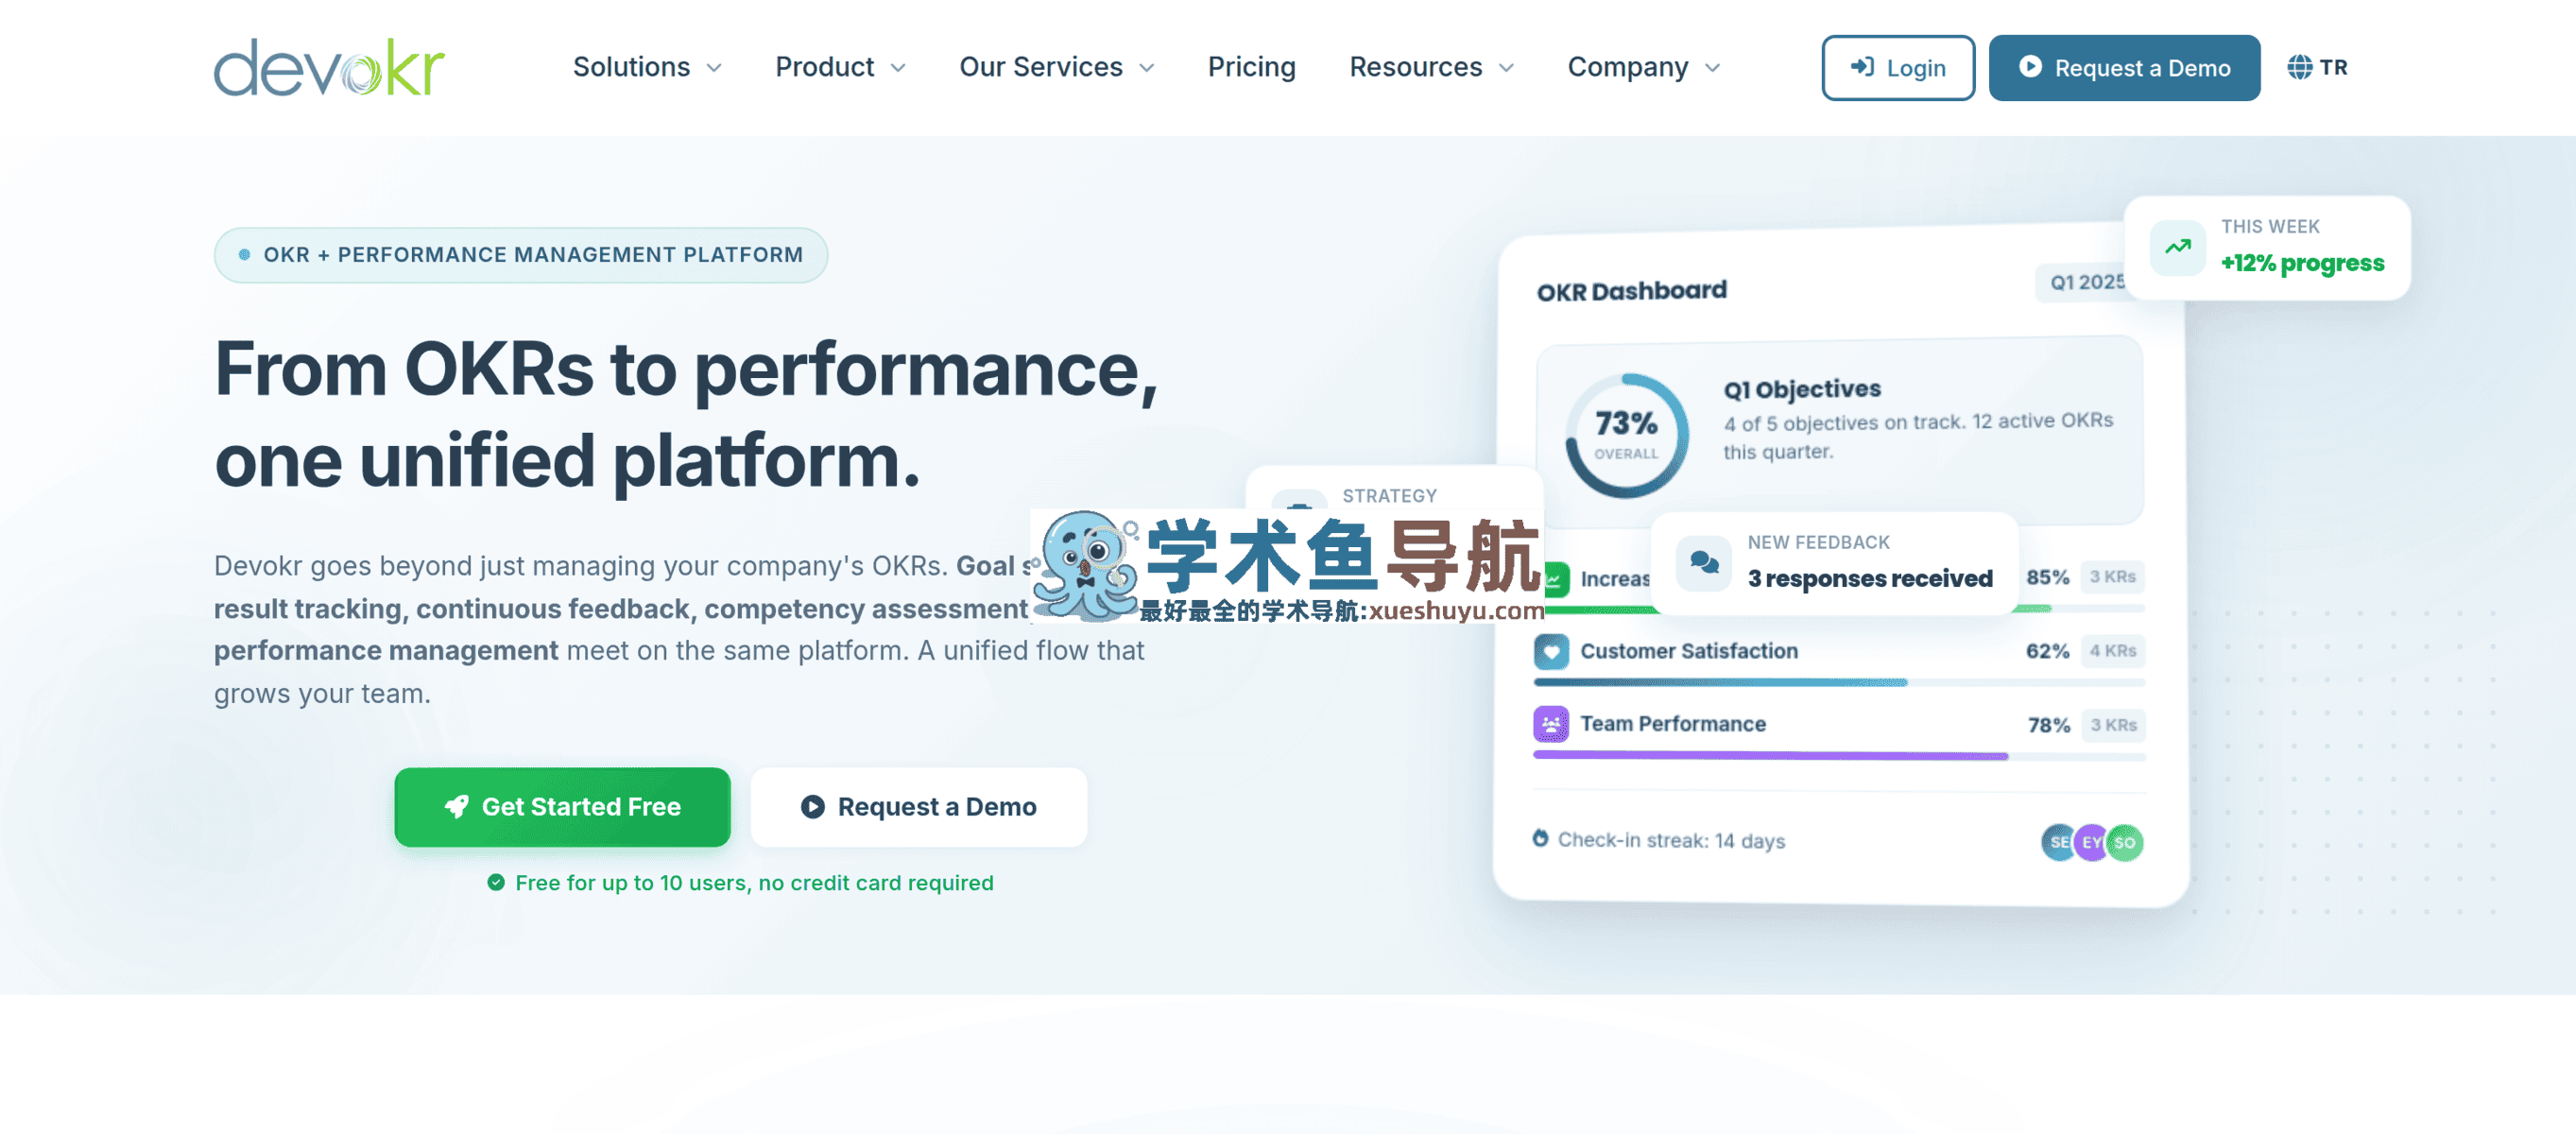The width and height of the screenshot is (2576, 1134).
Task: Click the hero Request a Demo button
Action: point(918,806)
